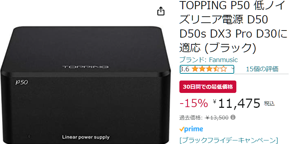Click the 3.6 rating number

[184, 69]
